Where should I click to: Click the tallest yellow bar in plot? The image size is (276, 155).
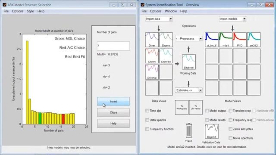27,83
